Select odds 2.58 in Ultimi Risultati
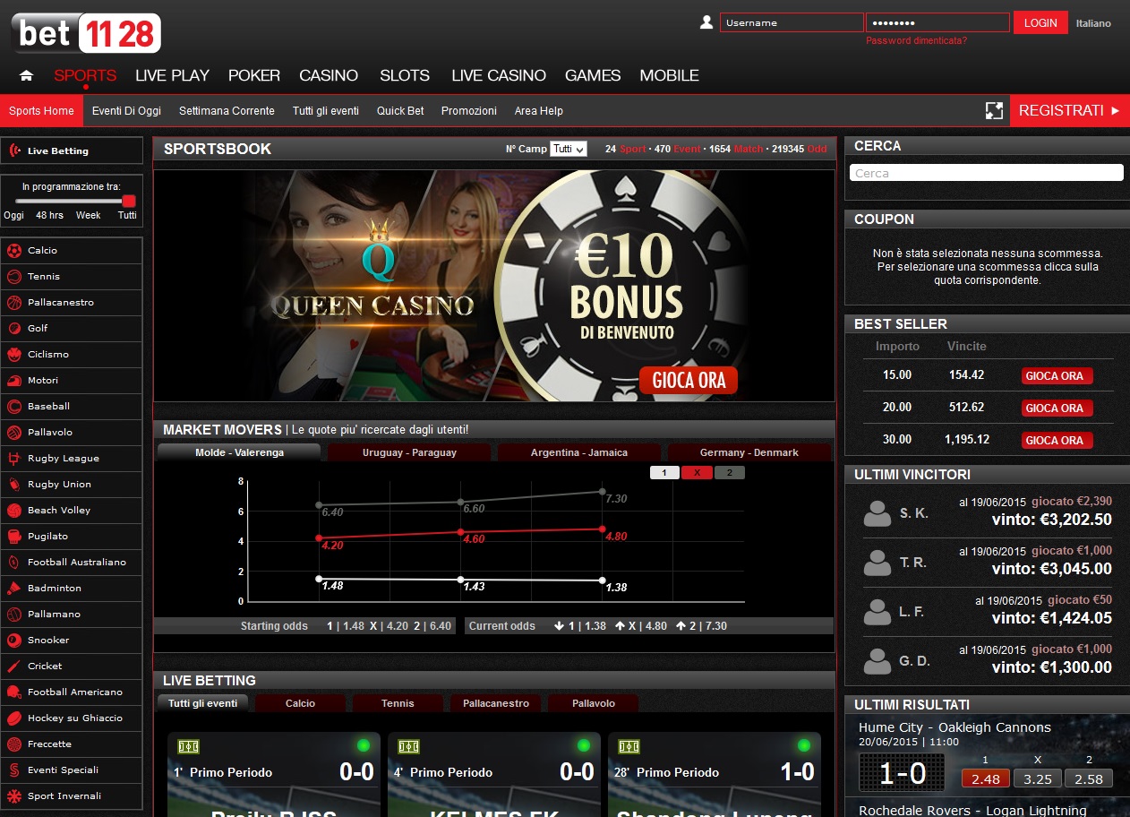Viewport: 1130px width, 817px height. (1089, 778)
